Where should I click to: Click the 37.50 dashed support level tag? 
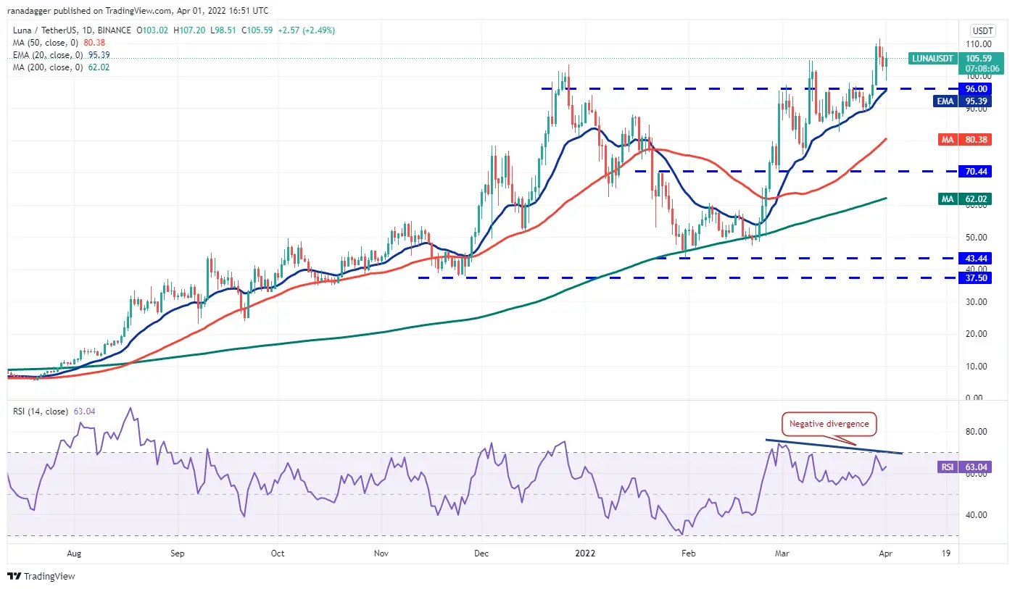coord(971,277)
